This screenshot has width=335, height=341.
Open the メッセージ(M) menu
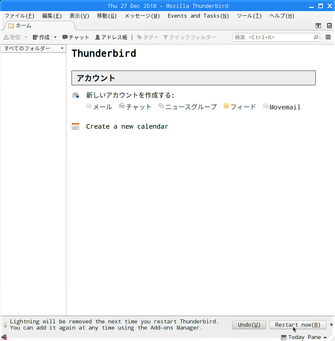coord(142,16)
